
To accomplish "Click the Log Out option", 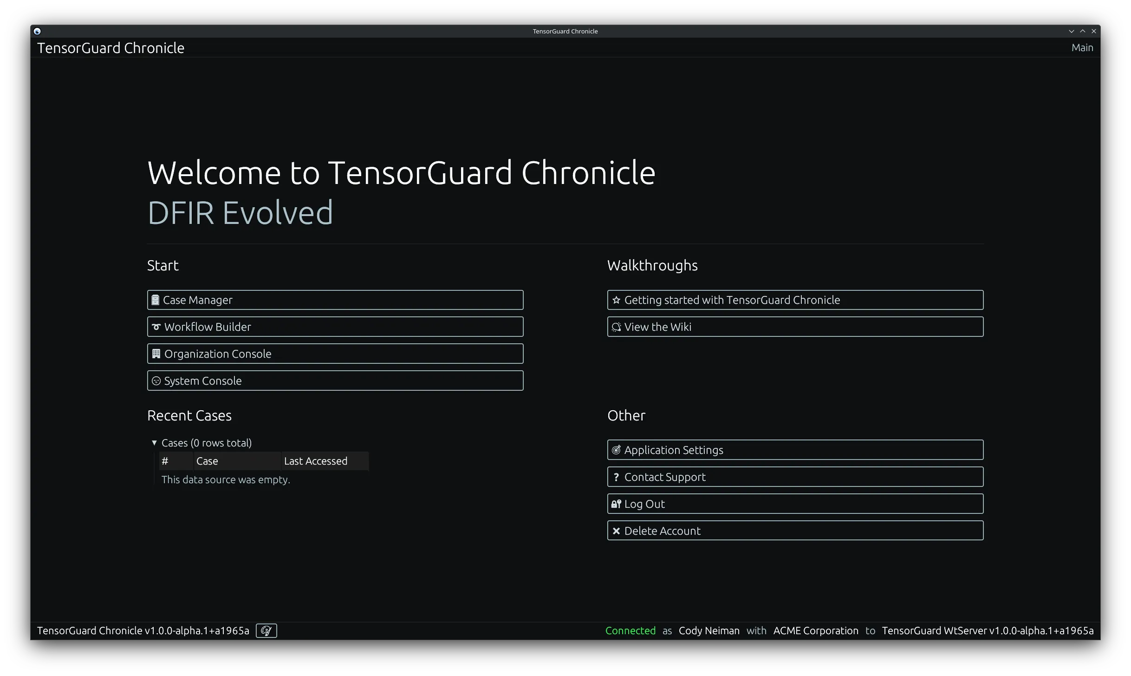I will click(795, 503).
